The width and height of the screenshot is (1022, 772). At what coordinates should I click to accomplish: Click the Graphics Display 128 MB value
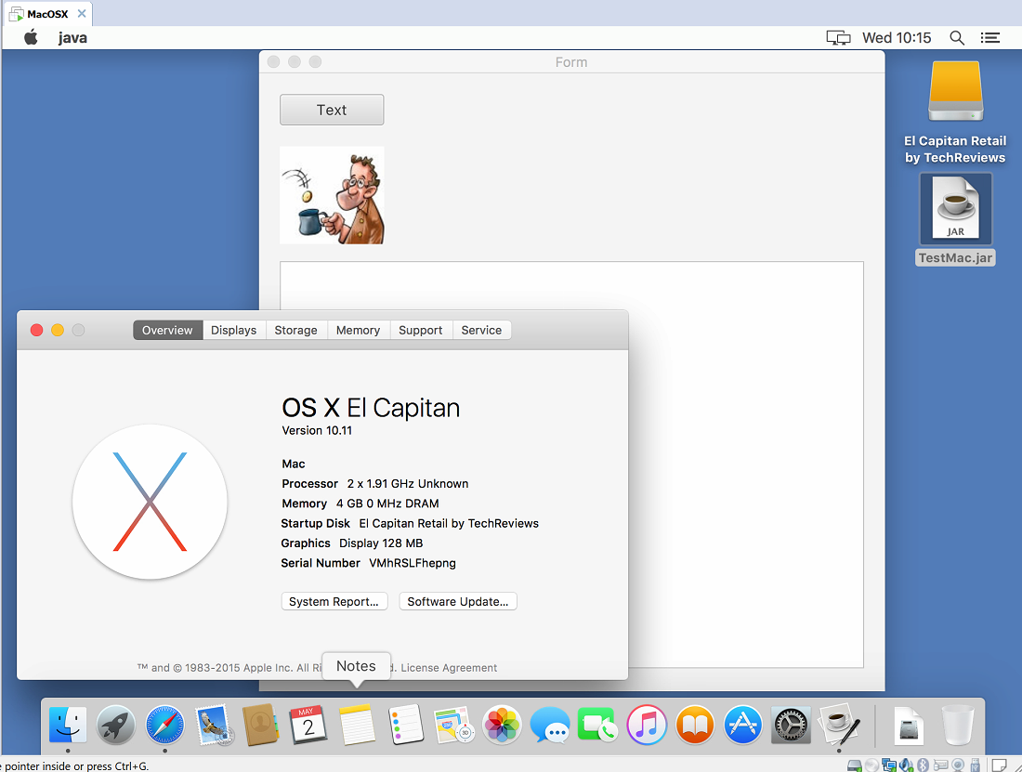click(x=381, y=543)
